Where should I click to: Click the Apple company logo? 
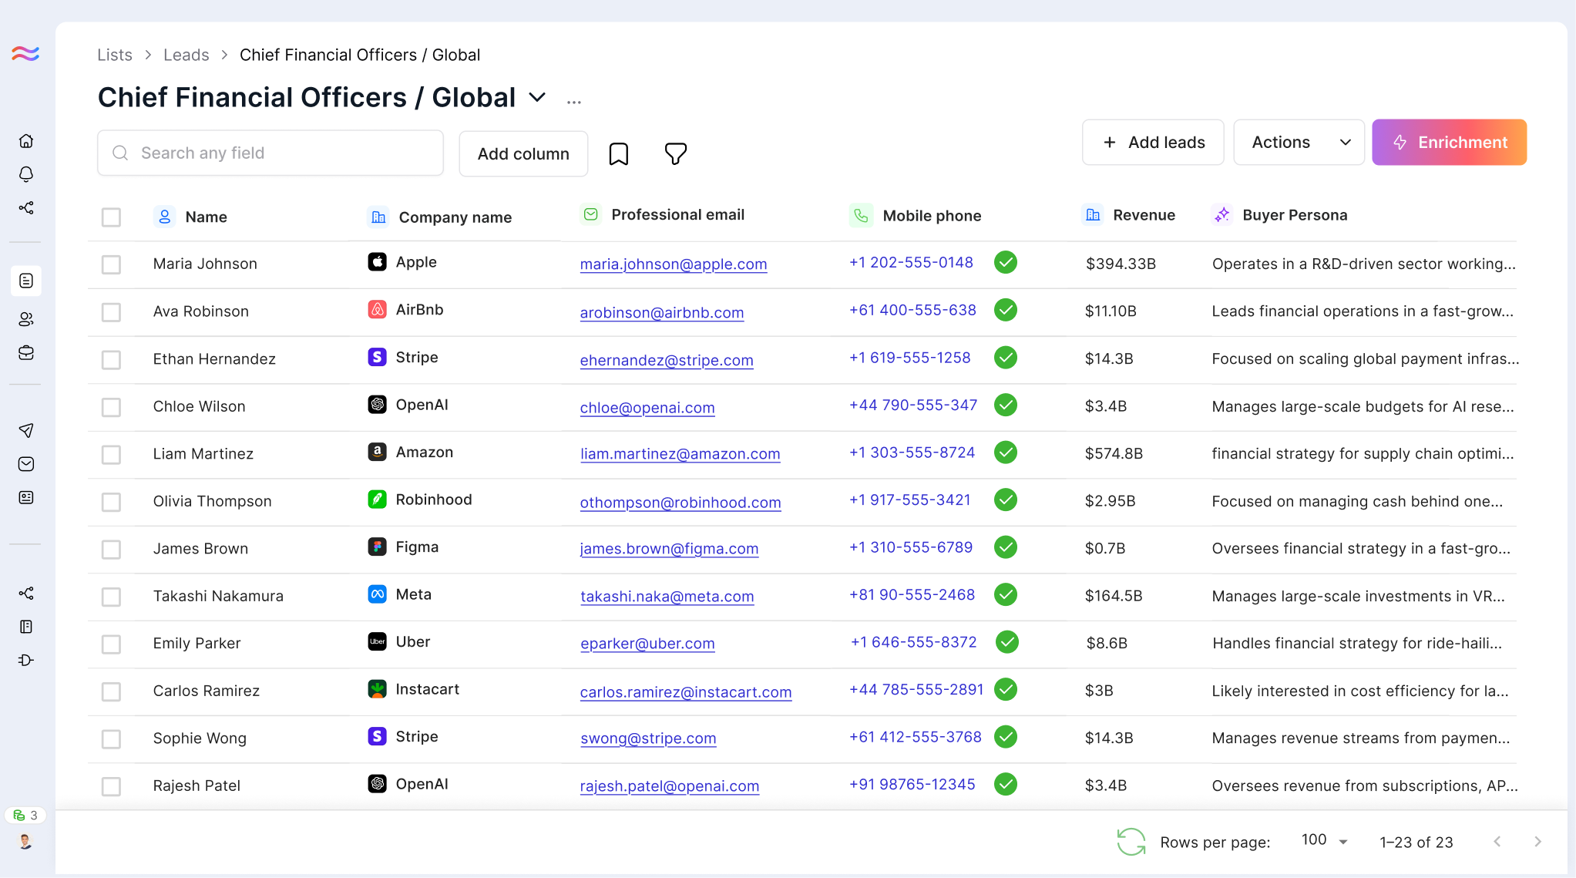(x=377, y=262)
